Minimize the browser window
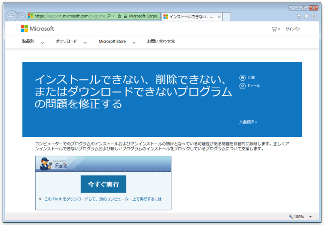Image resolution: width=324 pixels, height=225 pixels. [x=293, y=8]
